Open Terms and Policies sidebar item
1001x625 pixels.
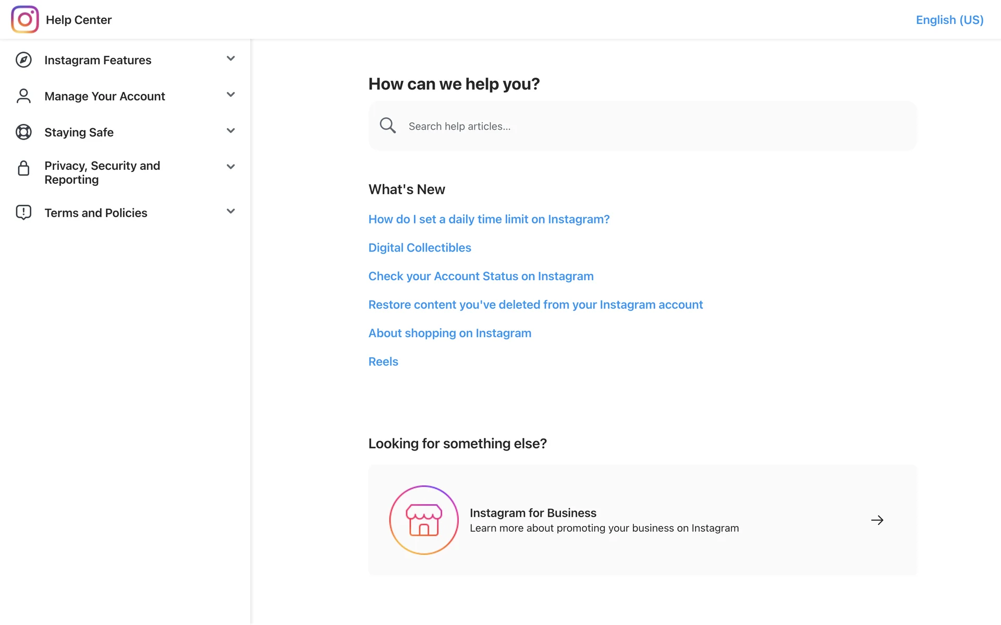96,213
